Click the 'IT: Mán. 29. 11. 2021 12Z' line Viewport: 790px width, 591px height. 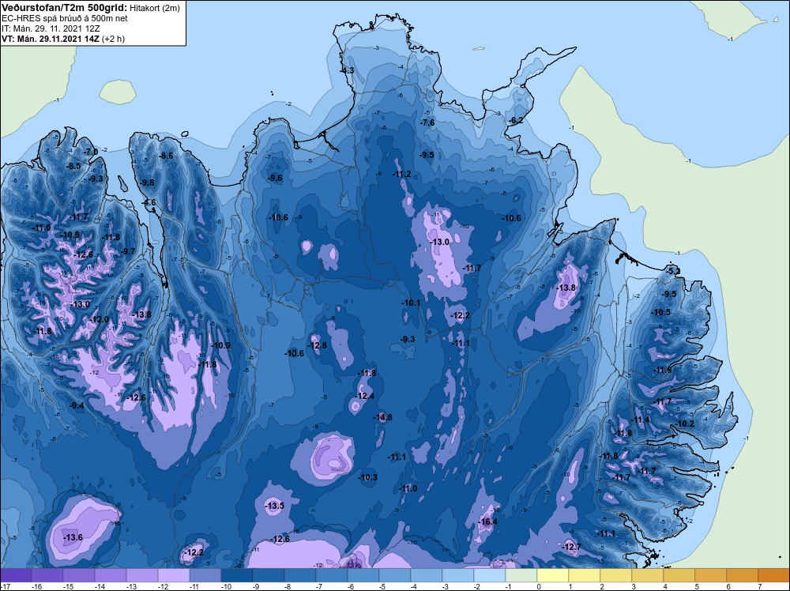51,28
